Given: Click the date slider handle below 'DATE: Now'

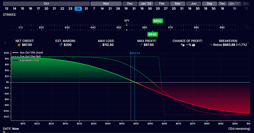Looking at the screenshot, I should [4, 132].
